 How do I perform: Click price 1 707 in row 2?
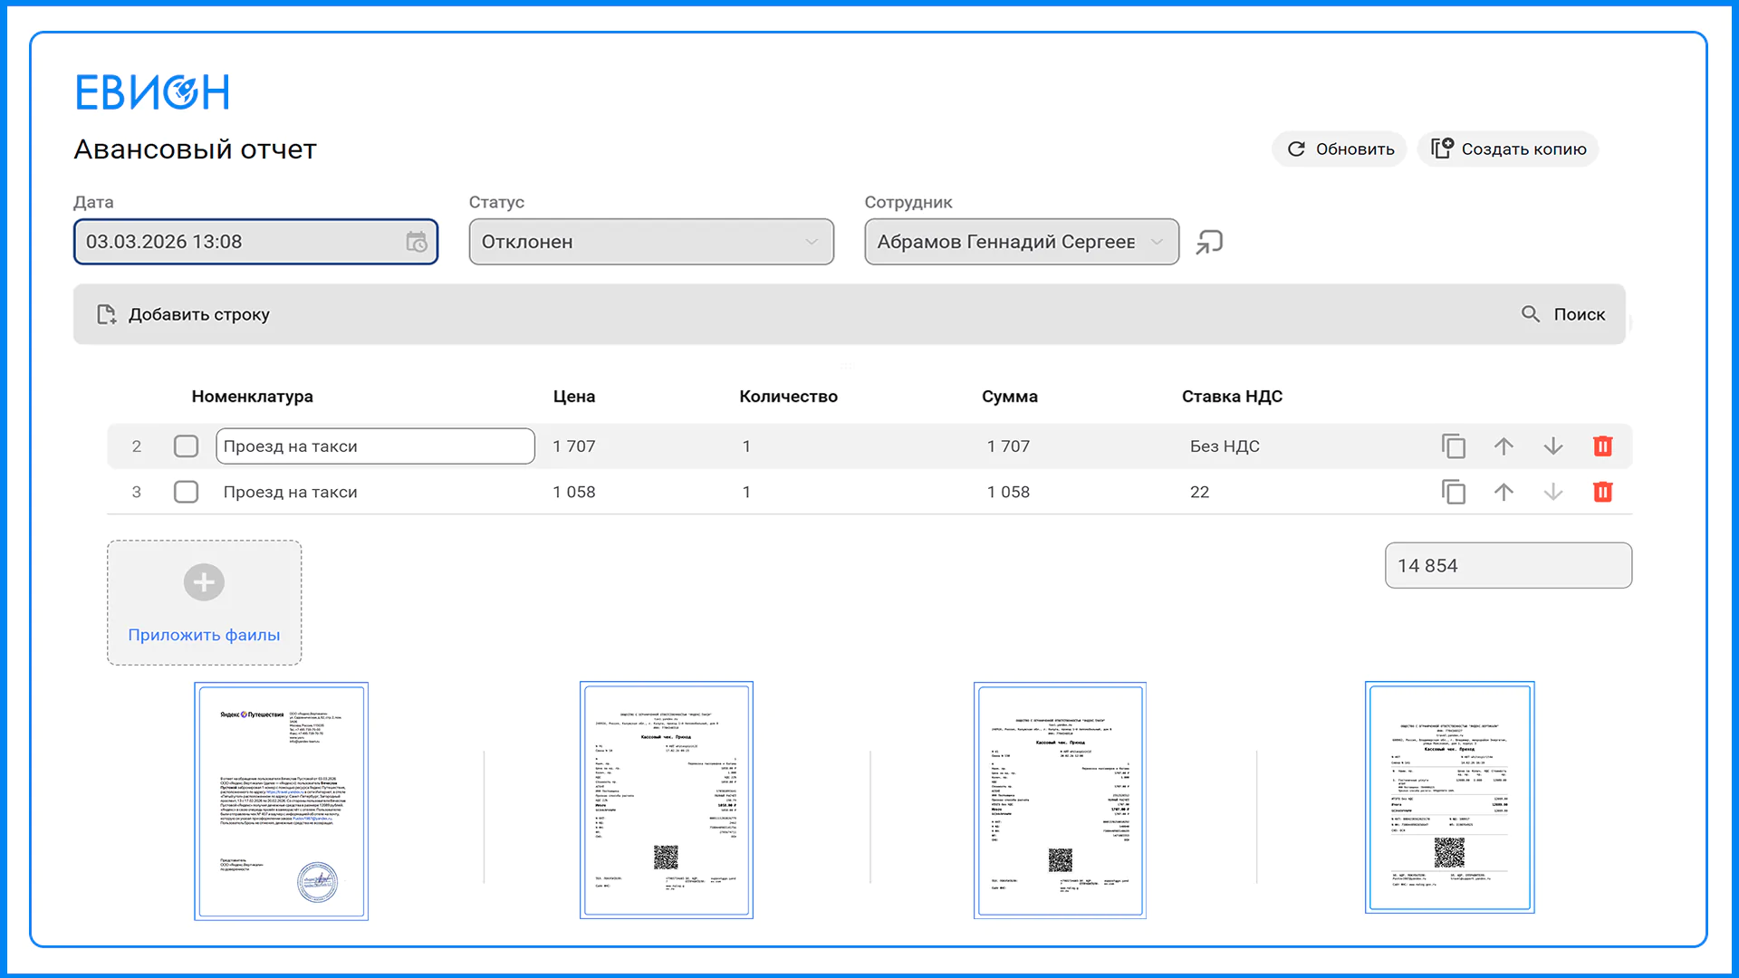coord(574,446)
